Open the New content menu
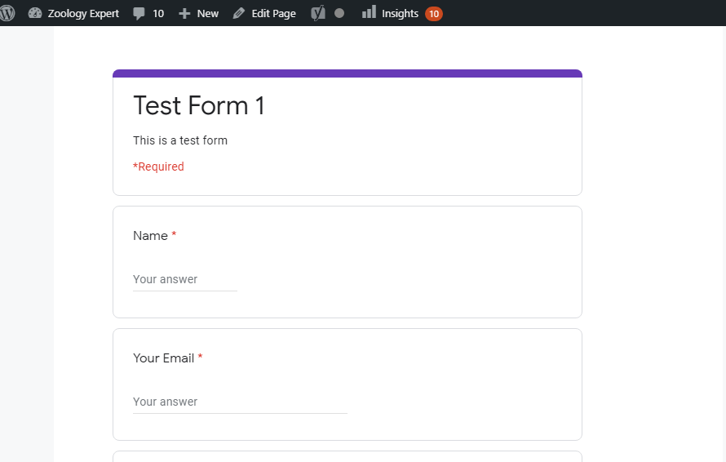 click(x=208, y=13)
